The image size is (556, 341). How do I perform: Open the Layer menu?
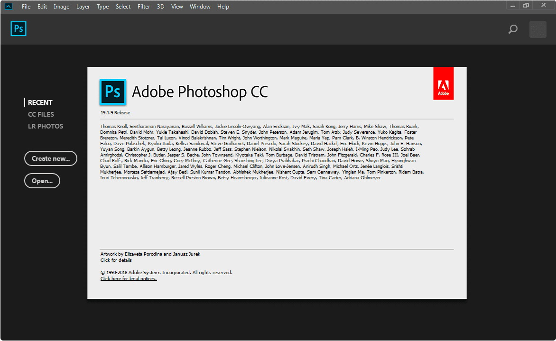[83, 6]
